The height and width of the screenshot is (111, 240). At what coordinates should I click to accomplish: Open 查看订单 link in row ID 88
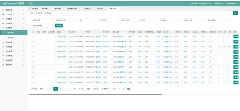coord(122,72)
